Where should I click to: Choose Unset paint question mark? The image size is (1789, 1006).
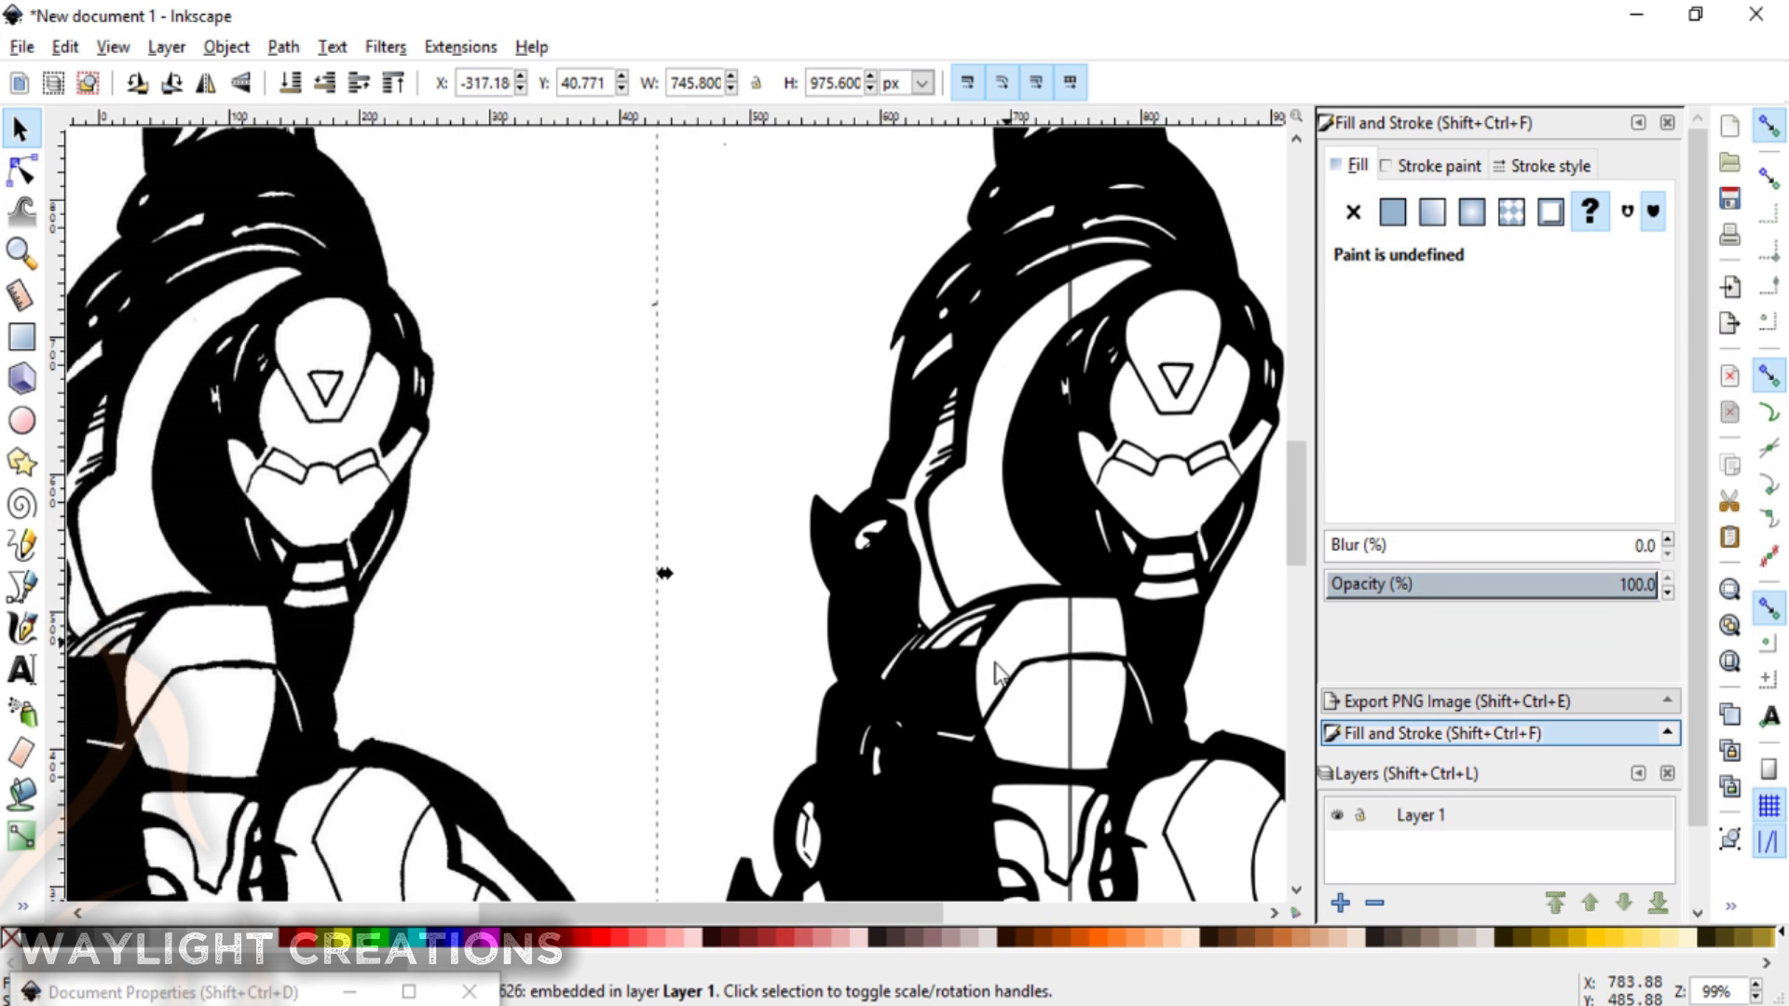[1590, 212]
